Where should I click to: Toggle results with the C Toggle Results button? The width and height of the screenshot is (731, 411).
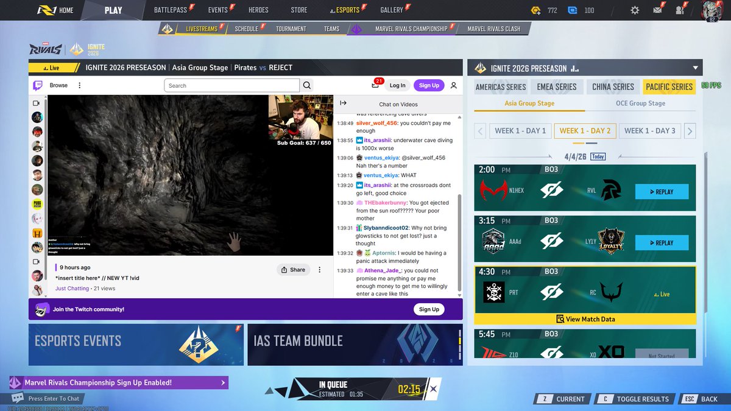[634, 399]
